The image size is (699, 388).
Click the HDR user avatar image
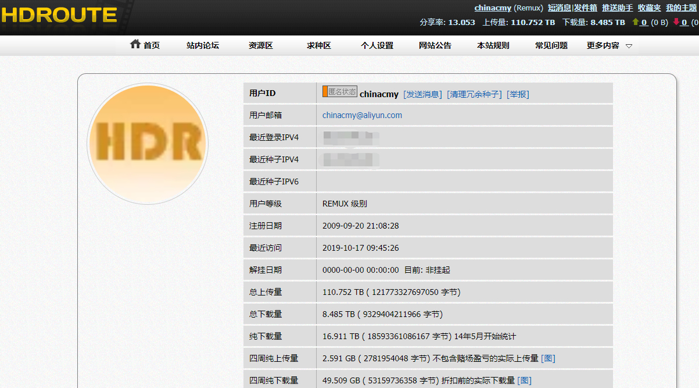(148, 144)
